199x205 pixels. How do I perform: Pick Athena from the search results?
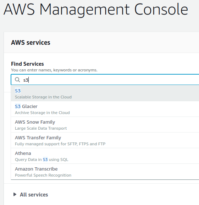[105, 156]
